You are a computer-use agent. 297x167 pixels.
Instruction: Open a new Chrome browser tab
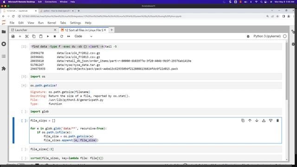tap(78, 11)
